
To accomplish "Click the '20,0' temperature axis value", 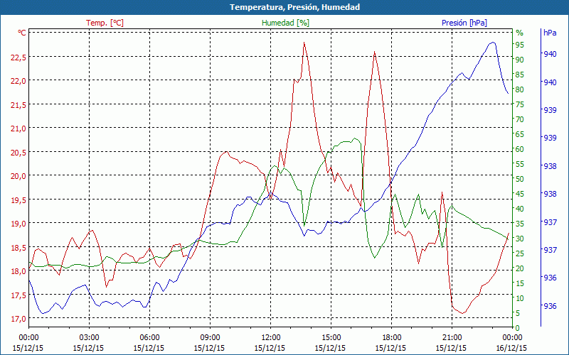I will [x=17, y=176].
